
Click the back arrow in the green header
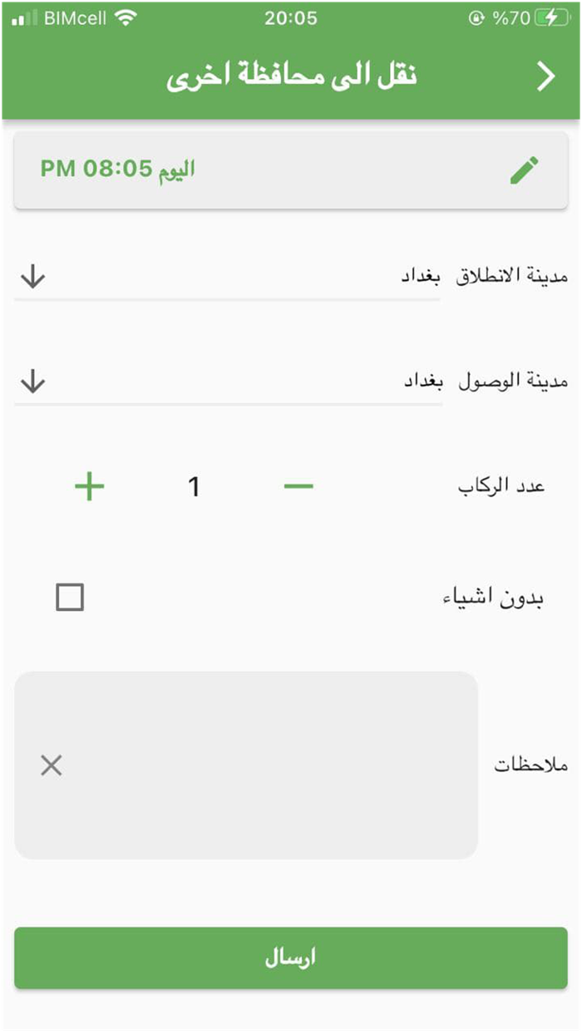pos(546,75)
